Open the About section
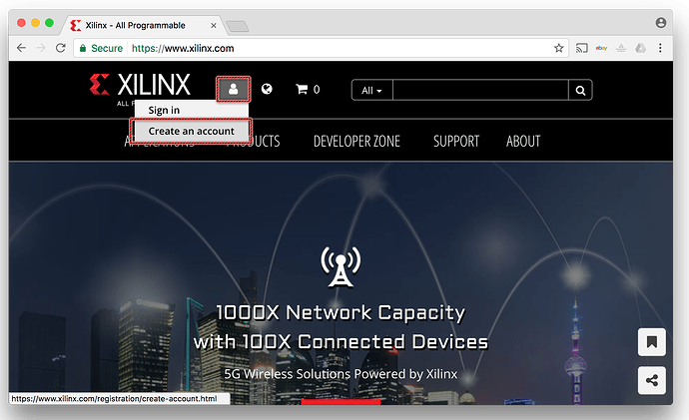 pos(523,142)
